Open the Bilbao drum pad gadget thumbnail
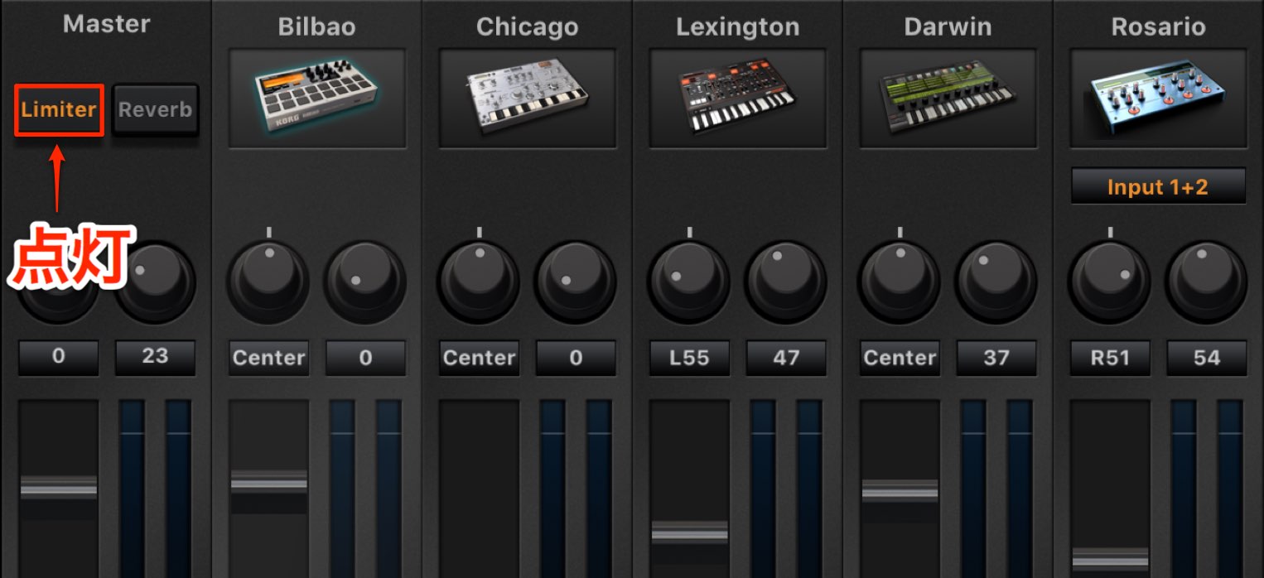 point(317,99)
